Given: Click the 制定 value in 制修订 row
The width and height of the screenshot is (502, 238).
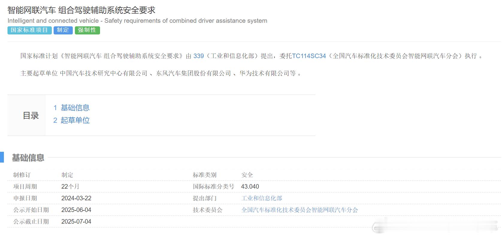Looking at the screenshot, I should point(67,175).
